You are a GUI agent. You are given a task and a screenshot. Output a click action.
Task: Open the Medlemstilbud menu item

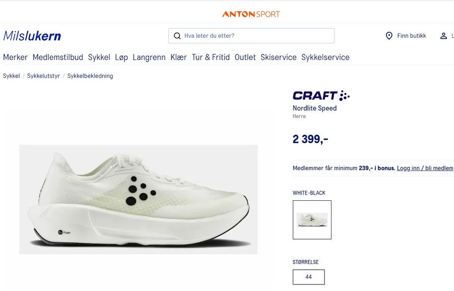[x=58, y=57]
